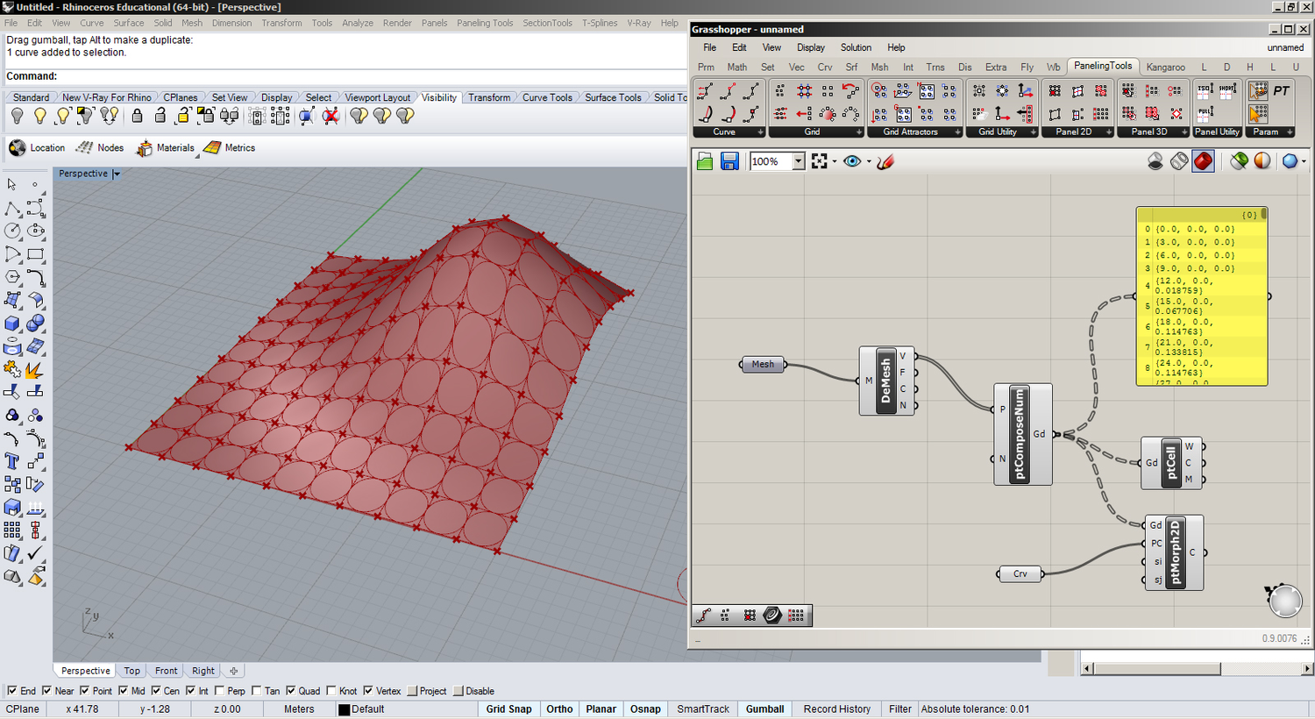Select the pointer tool in left sidebar
Screen dimensions: 1315x719
(11, 184)
